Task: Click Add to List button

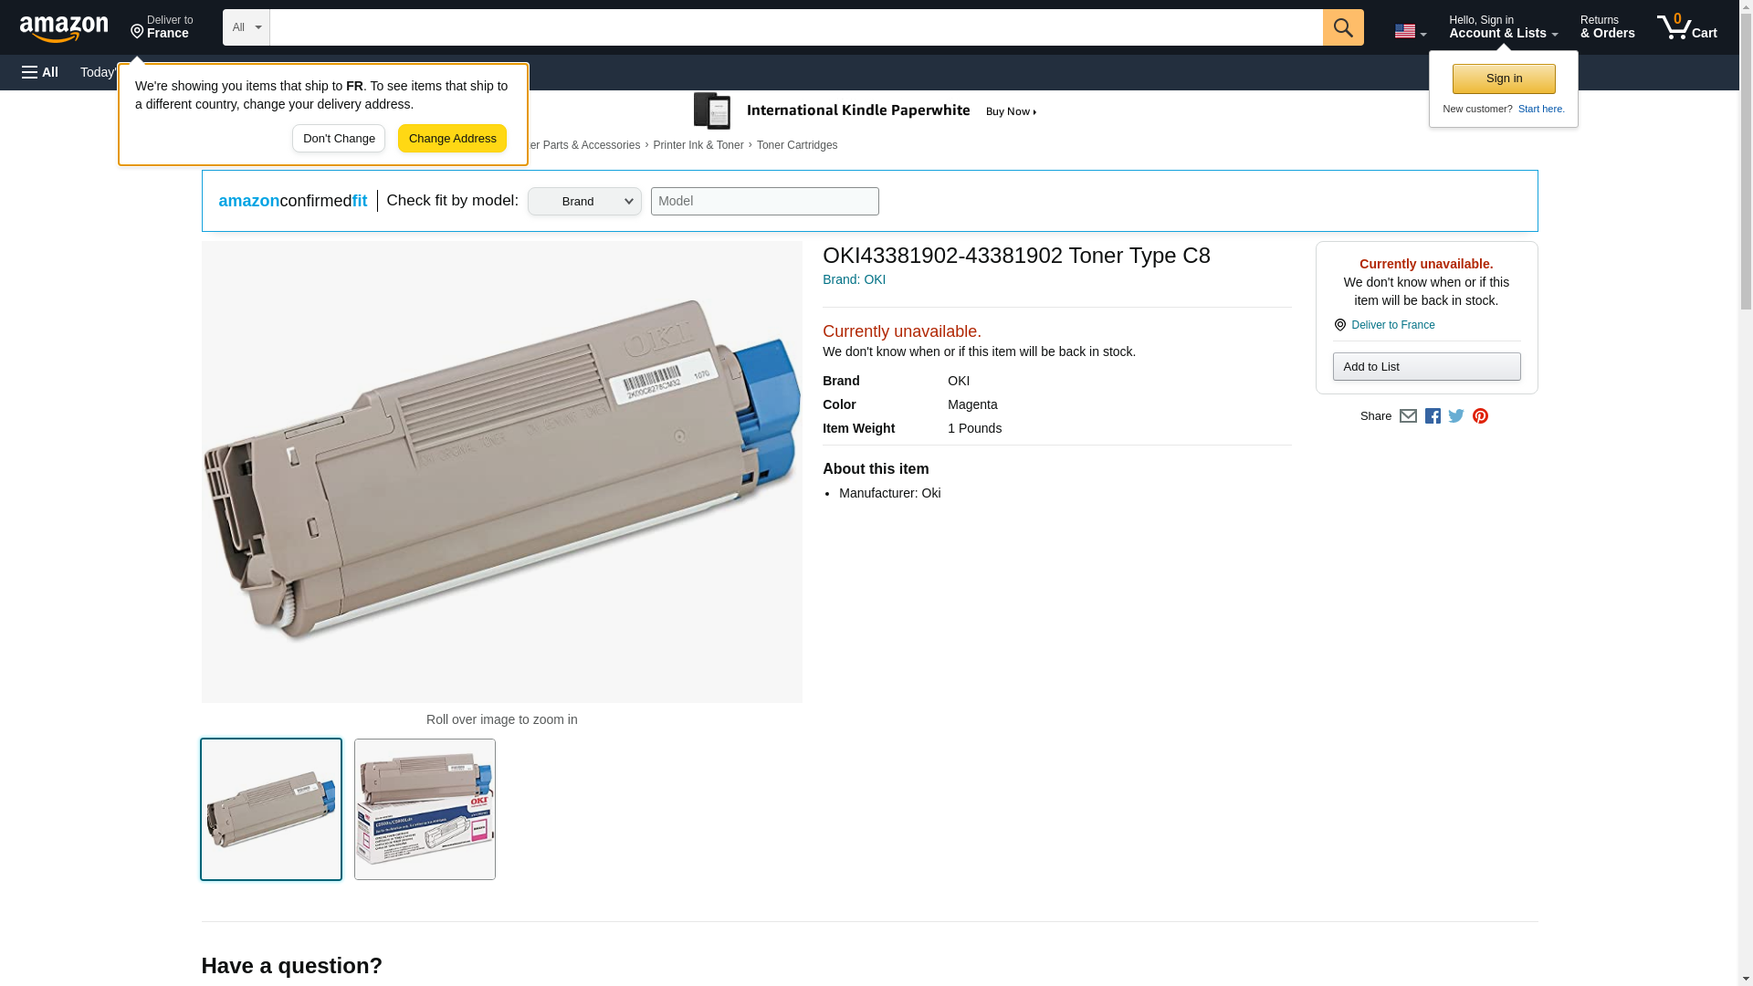Action: (1426, 367)
